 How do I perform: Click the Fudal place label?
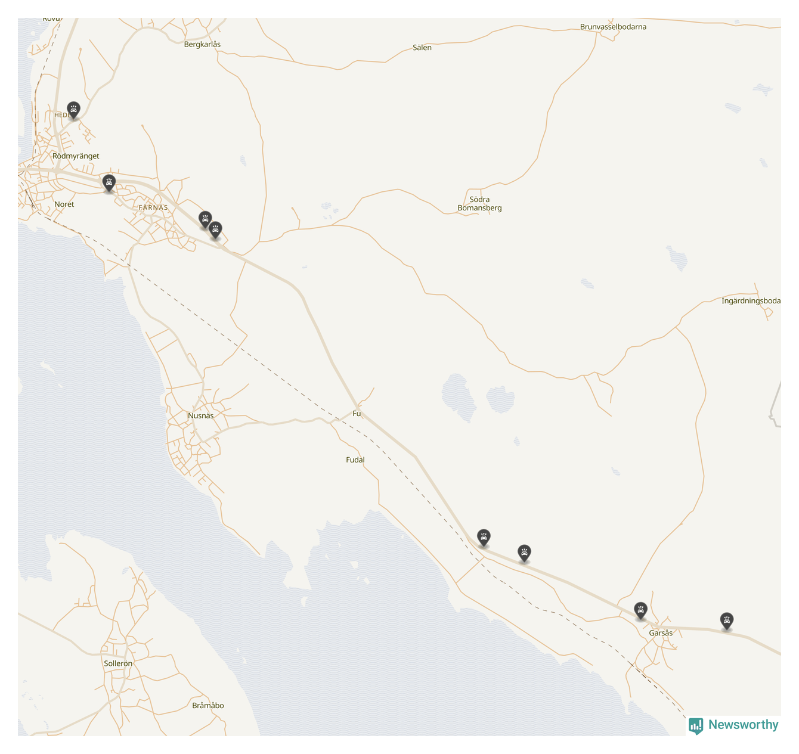pyautogui.click(x=355, y=460)
